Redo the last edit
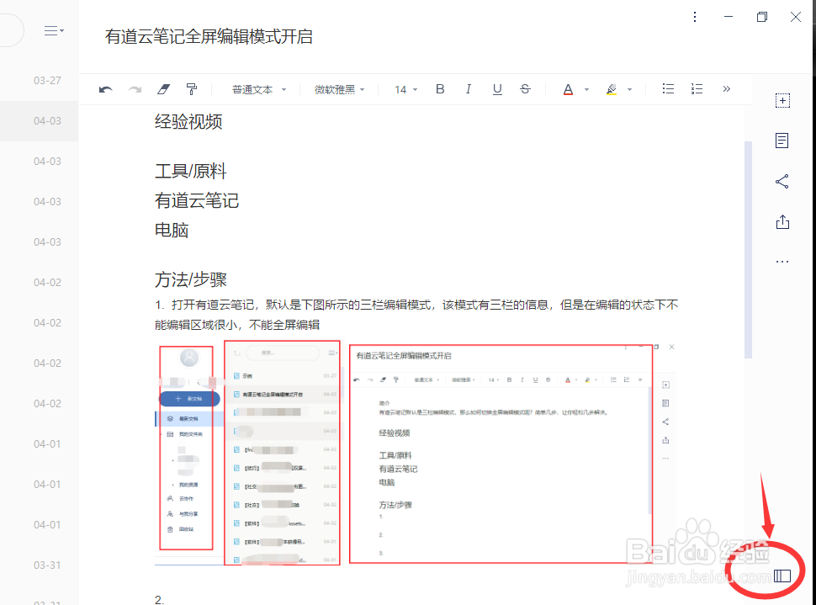 coord(135,88)
